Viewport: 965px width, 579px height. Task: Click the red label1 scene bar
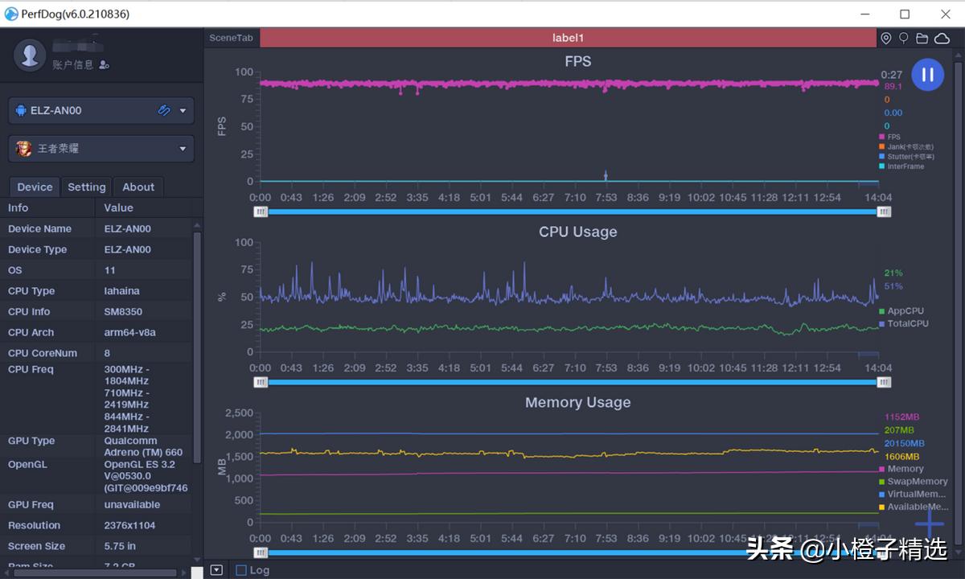pos(568,38)
